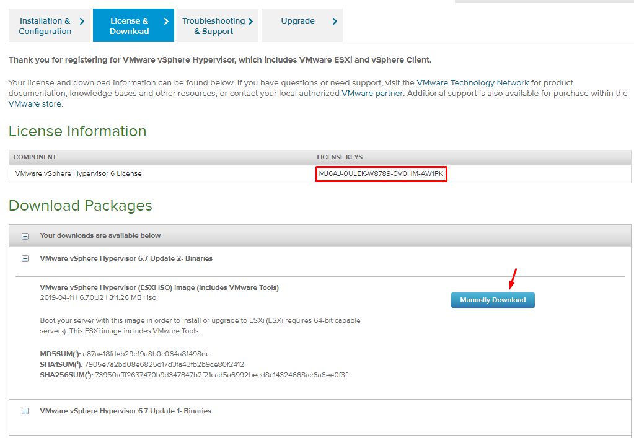Click 'VMware vSphere Hypervisor 6.7 Update 2- Binaries' title
The image size is (634, 438).
[126, 258]
